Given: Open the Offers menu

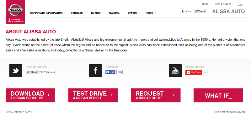Looking at the screenshot, I should [x=134, y=13].
